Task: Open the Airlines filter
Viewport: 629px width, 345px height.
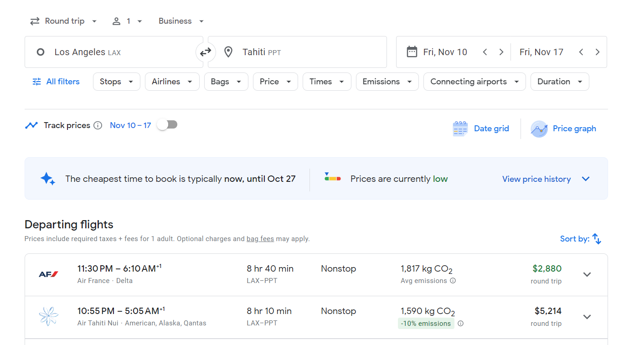Action: click(x=172, y=82)
